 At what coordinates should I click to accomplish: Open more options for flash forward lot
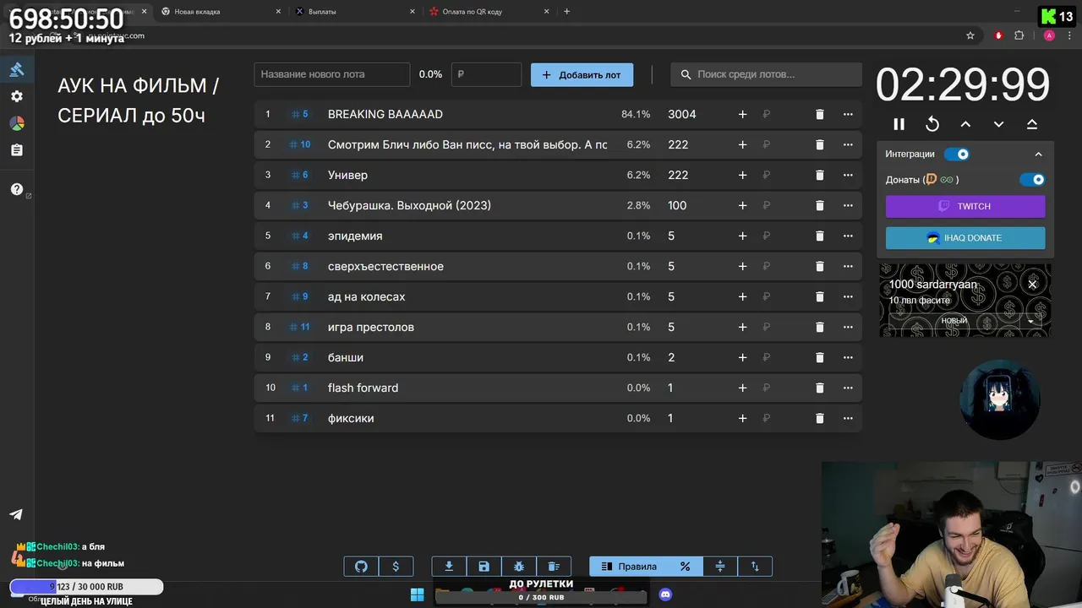coord(848,388)
